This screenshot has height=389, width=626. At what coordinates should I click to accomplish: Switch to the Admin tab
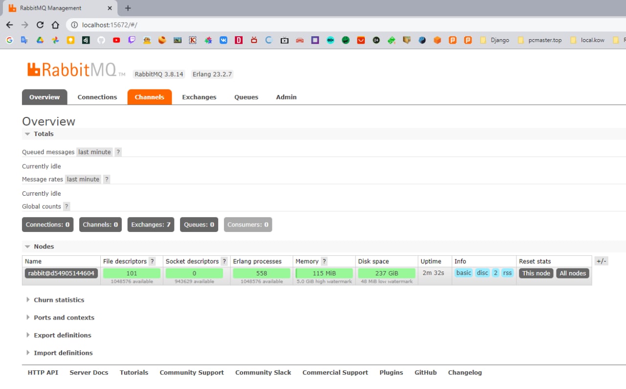pyautogui.click(x=286, y=97)
